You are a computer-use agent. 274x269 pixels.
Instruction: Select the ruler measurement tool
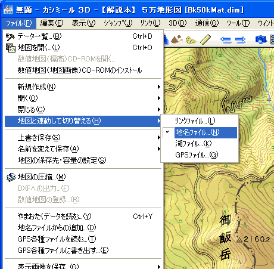[205, 39]
